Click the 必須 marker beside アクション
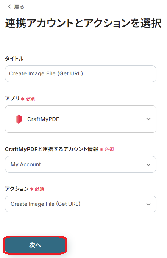The image size is (167, 258). point(39,189)
